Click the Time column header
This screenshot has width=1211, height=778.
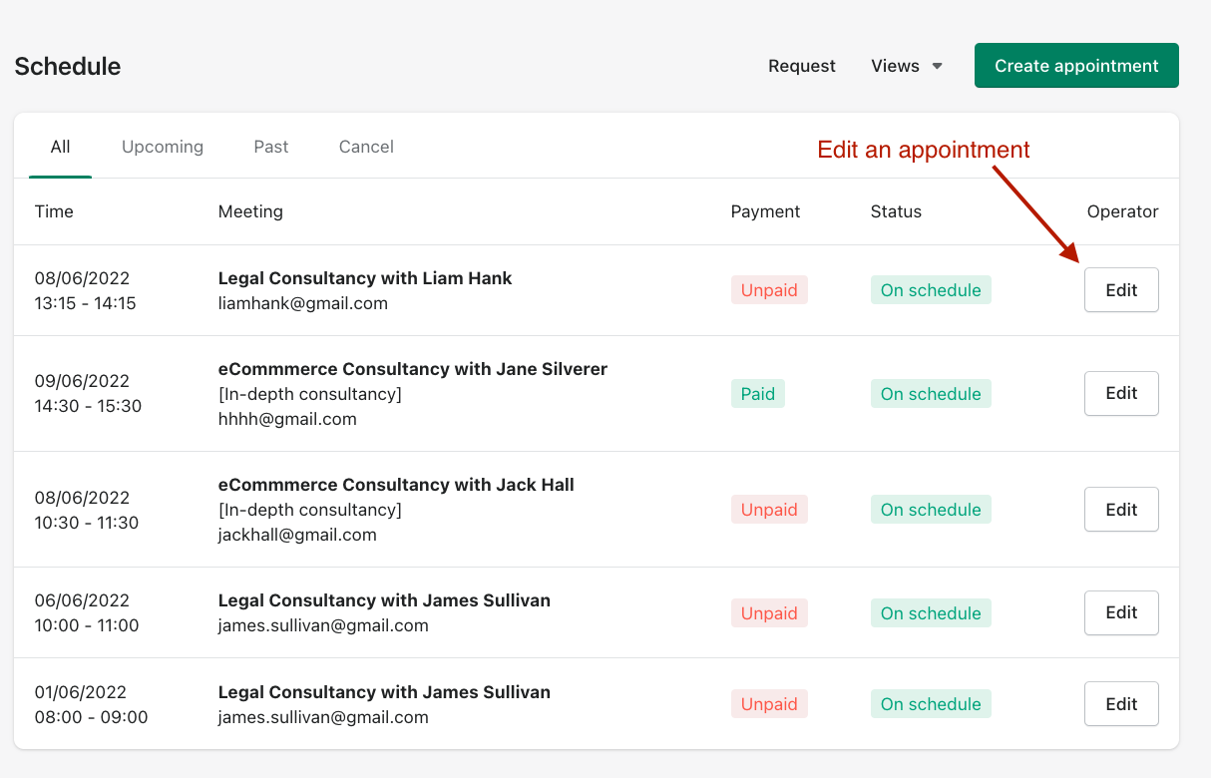click(x=54, y=211)
